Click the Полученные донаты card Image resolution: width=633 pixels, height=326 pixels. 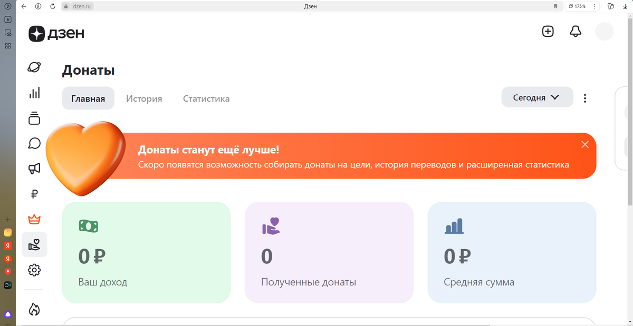pyautogui.click(x=329, y=252)
